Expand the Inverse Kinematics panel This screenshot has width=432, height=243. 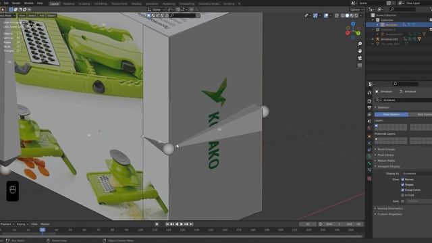[x=389, y=209]
